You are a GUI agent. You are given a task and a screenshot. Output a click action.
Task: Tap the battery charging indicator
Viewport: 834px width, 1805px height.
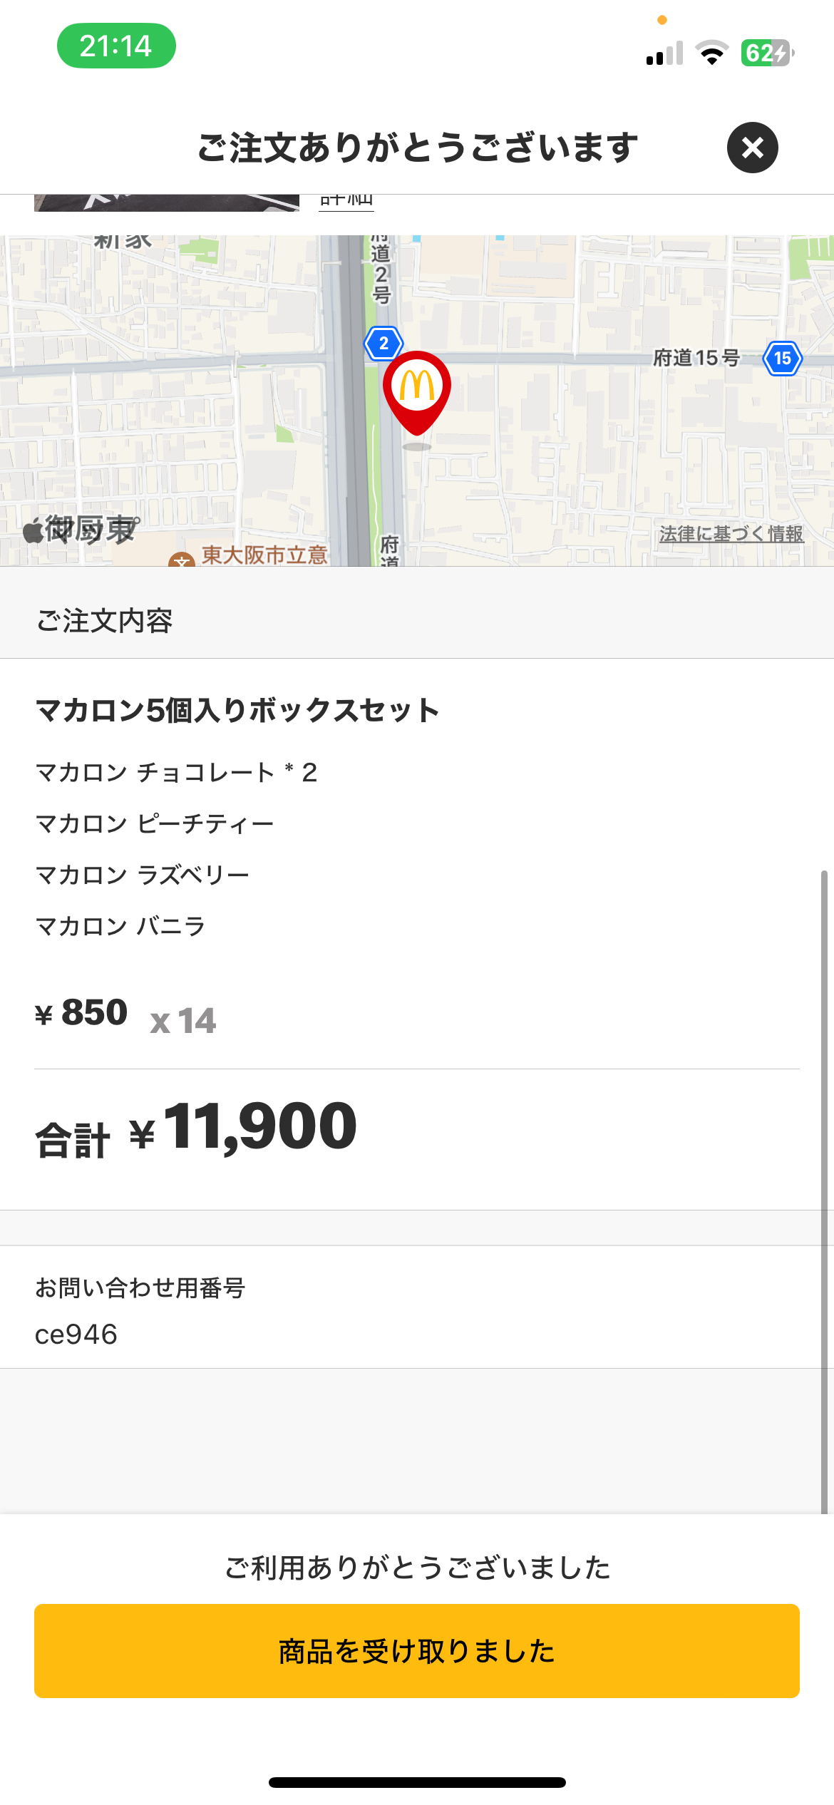click(767, 53)
